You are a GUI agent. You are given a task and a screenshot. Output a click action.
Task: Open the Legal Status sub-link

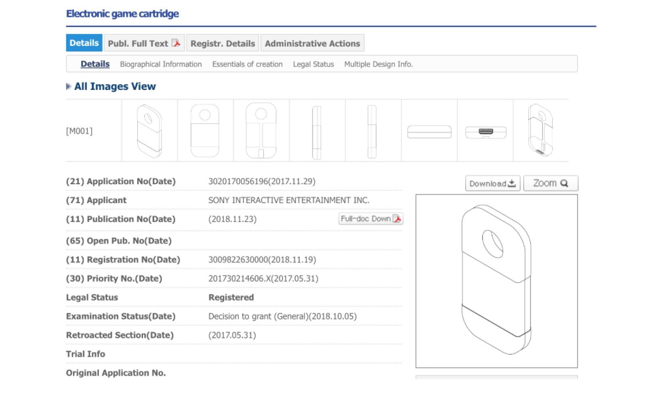(313, 64)
